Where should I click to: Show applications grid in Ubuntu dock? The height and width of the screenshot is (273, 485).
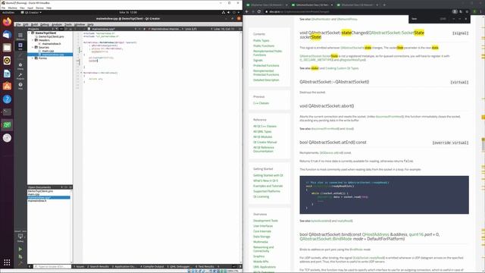7,262
